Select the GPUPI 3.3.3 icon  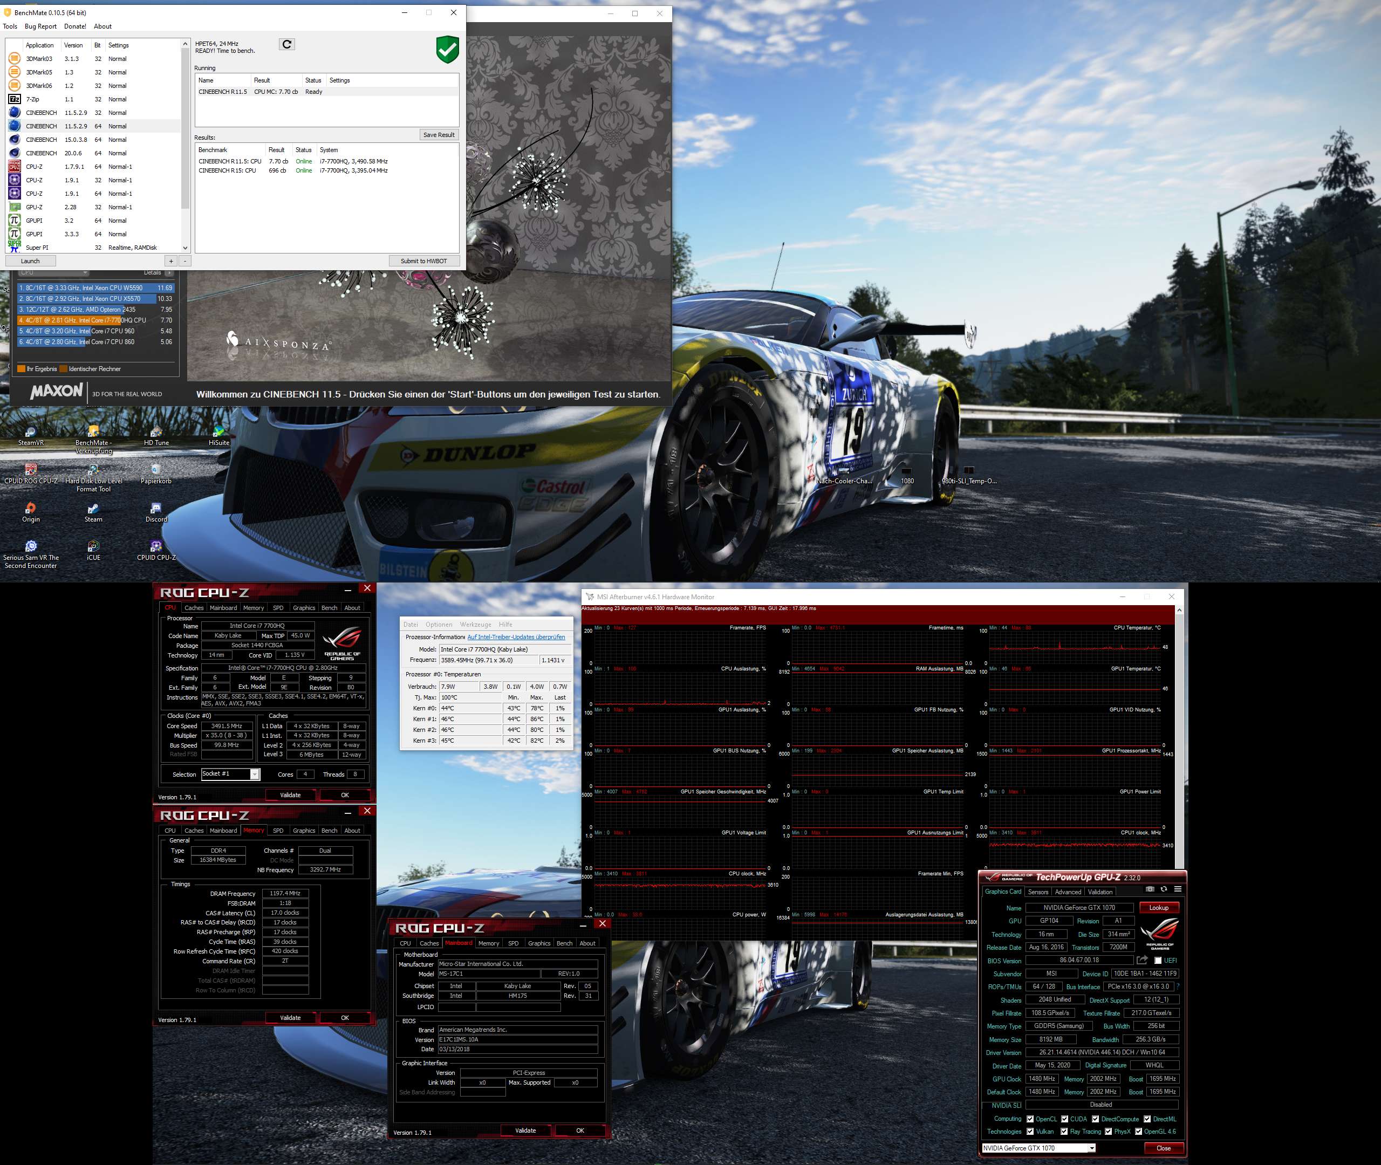point(14,234)
